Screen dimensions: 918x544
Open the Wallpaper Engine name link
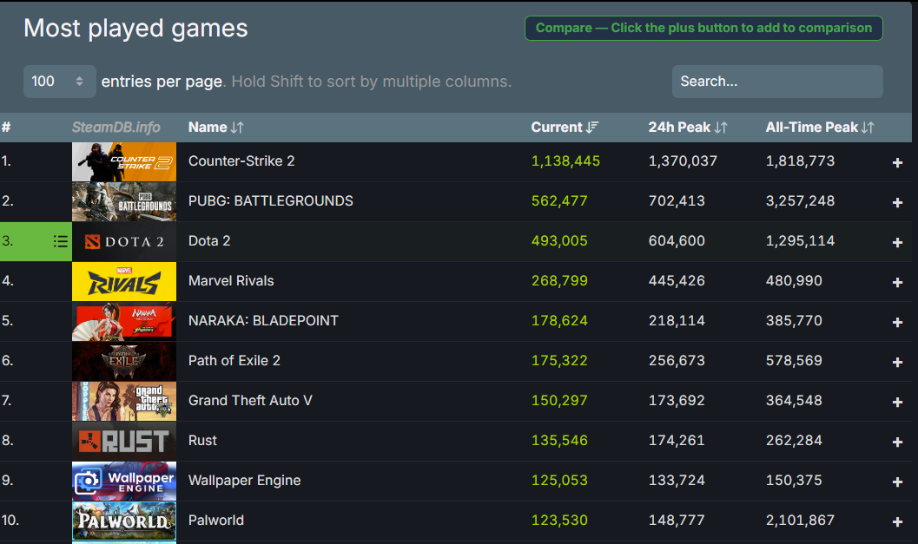pyautogui.click(x=244, y=481)
